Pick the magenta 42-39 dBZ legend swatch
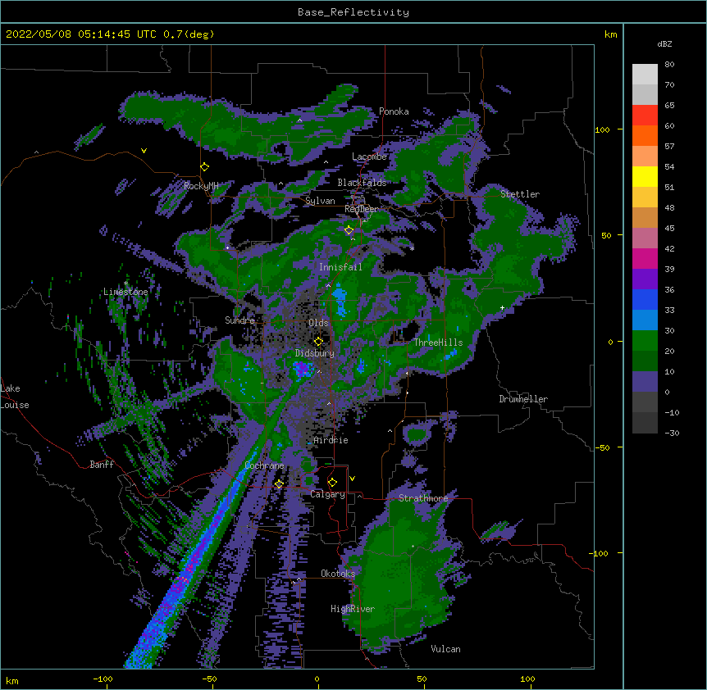 [x=645, y=258]
